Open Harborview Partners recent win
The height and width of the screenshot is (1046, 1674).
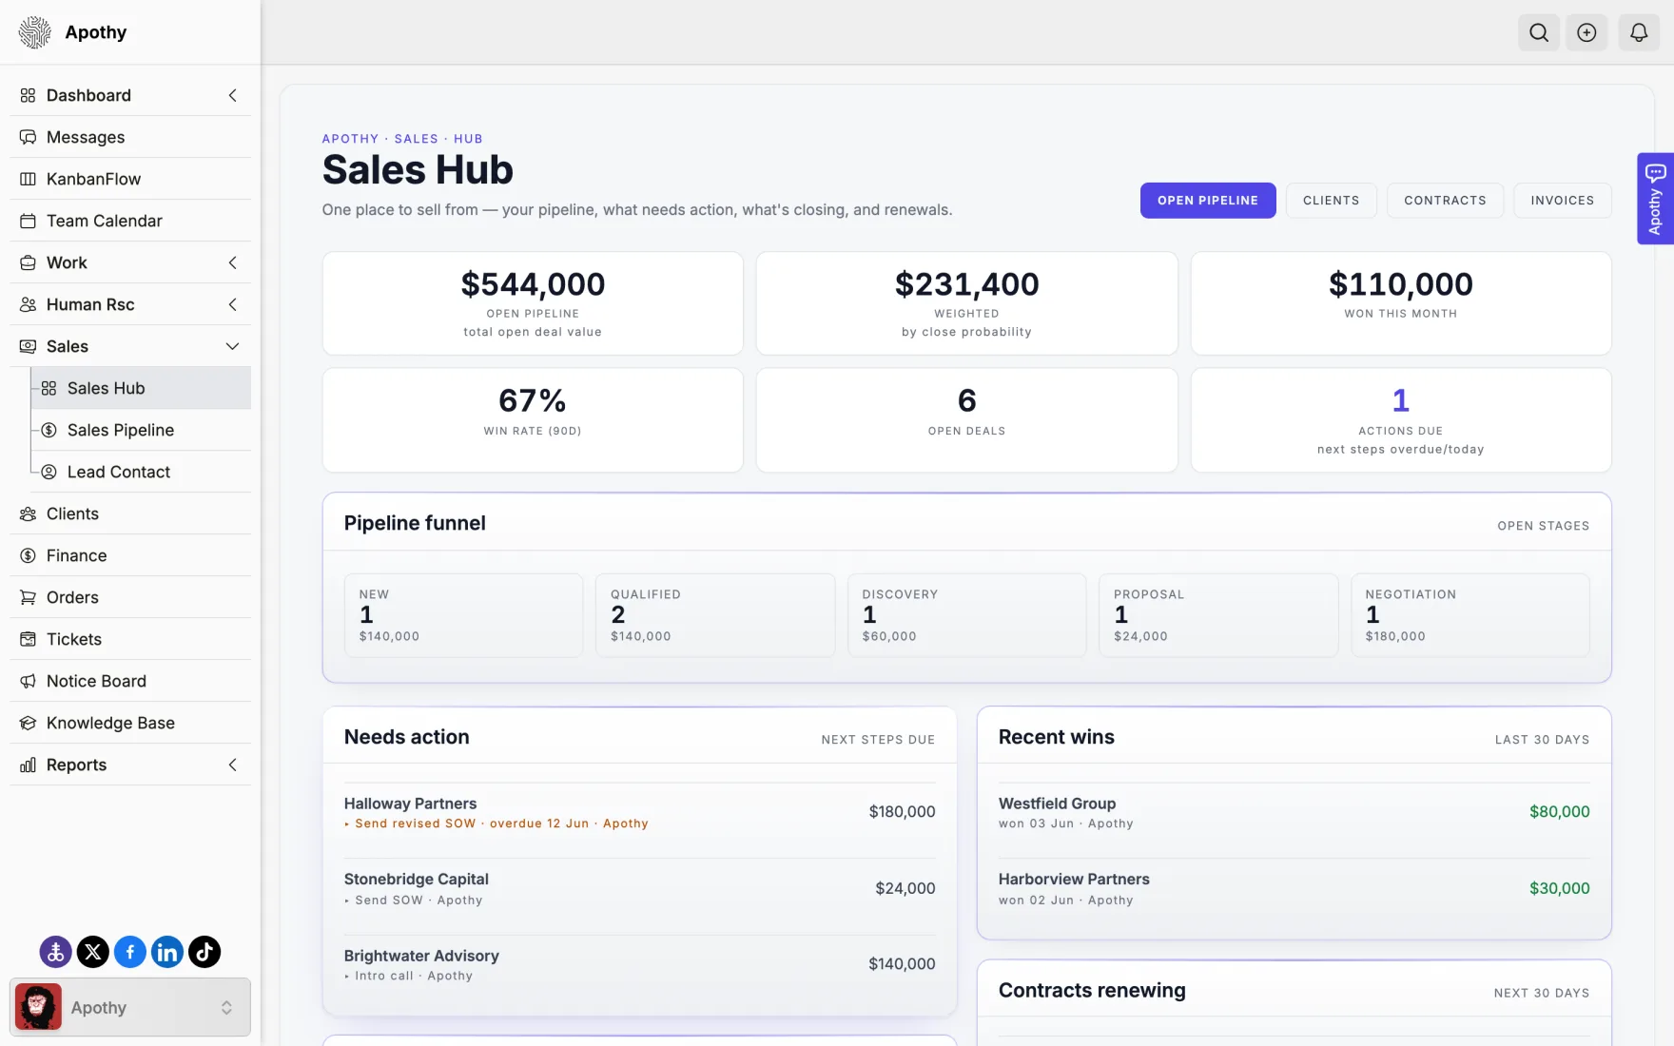1294,888
